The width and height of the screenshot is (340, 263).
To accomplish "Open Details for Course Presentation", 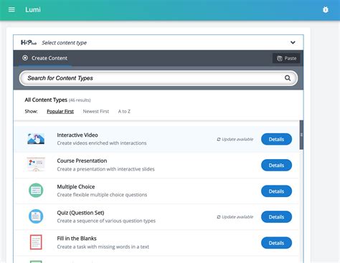I will click(276, 166).
